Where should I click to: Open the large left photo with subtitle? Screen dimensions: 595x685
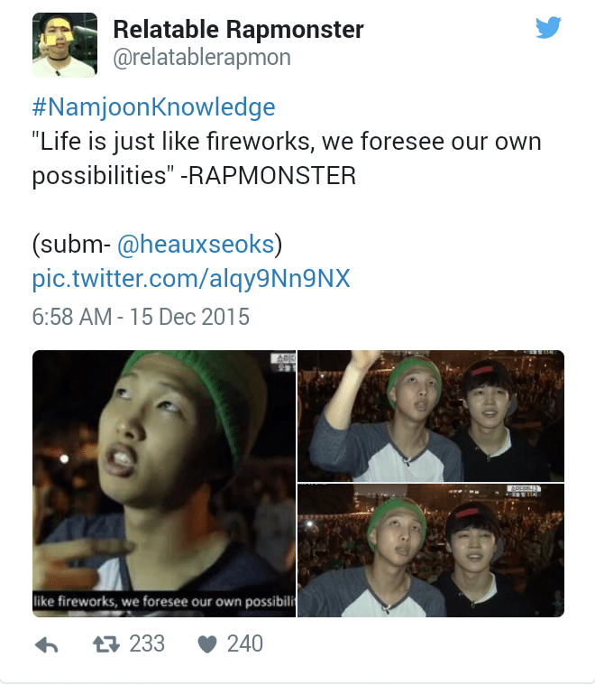pos(164,484)
